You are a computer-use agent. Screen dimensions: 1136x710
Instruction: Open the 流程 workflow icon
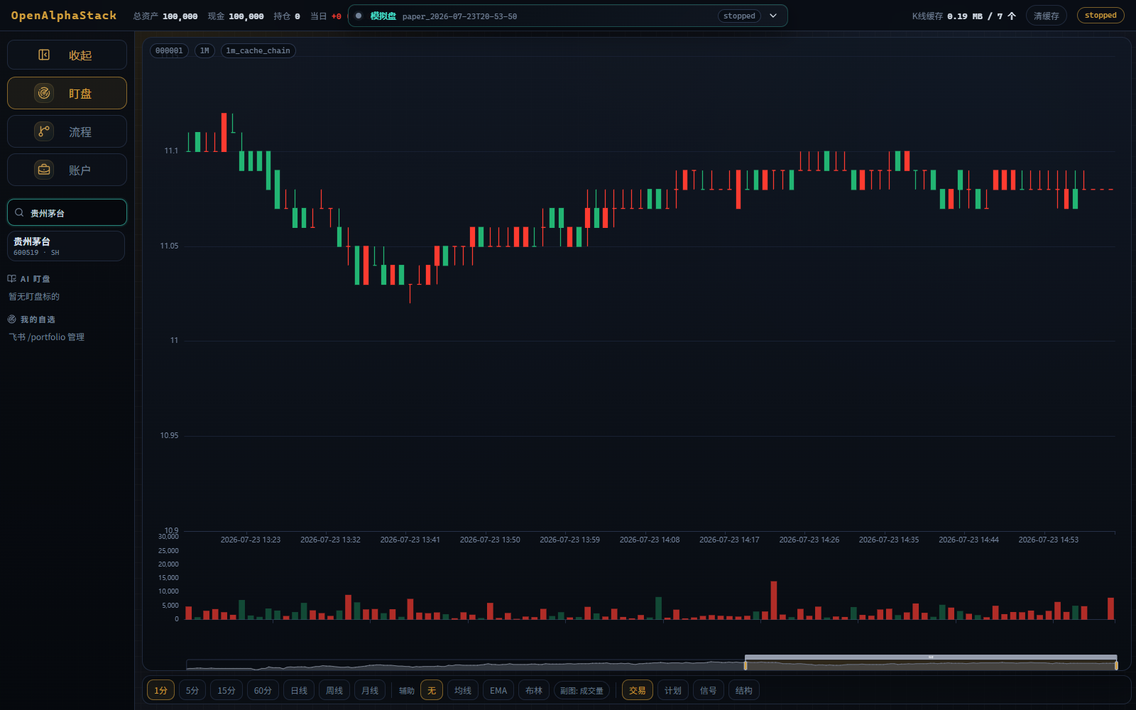pos(44,131)
